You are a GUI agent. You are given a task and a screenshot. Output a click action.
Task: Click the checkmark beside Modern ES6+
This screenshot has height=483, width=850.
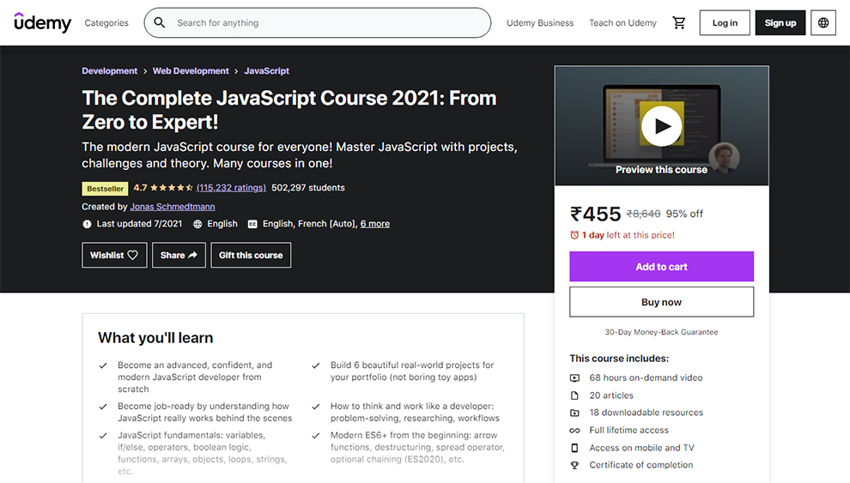click(316, 436)
